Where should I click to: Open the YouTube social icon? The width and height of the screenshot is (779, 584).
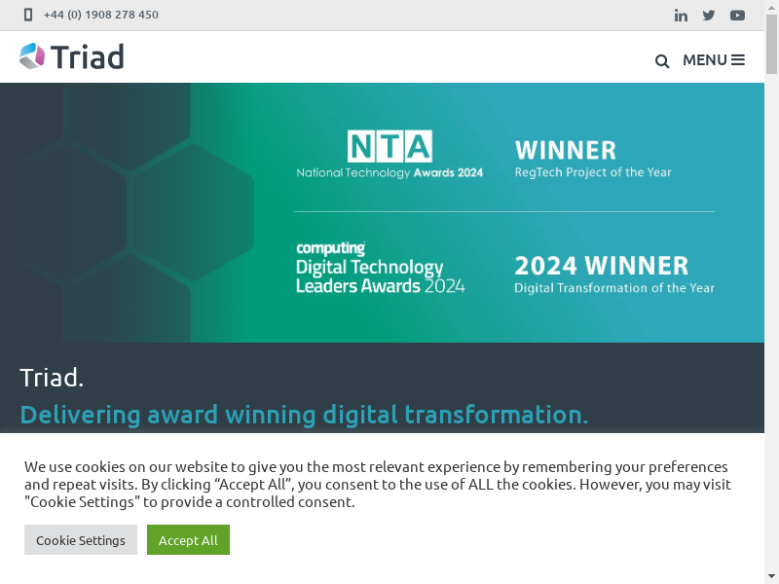pyautogui.click(x=737, y=15)
